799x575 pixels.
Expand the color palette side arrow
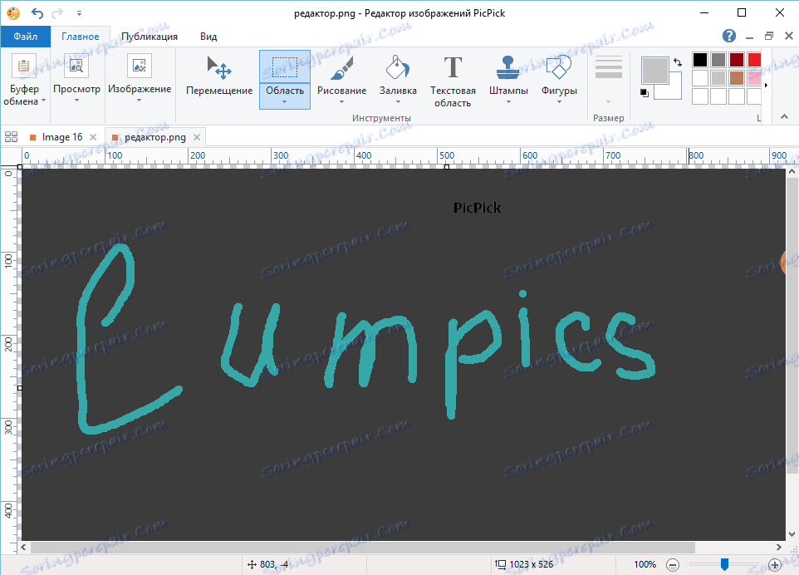(x=766, y=85)
